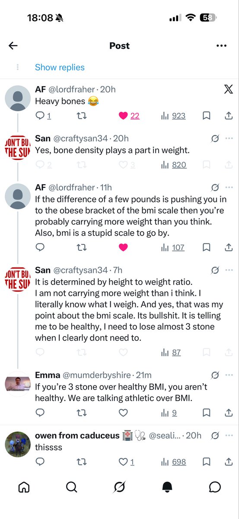The image size is (239, 519).
Task: Open the Home tab in bottom bar
Action: [x=24, y=487]
